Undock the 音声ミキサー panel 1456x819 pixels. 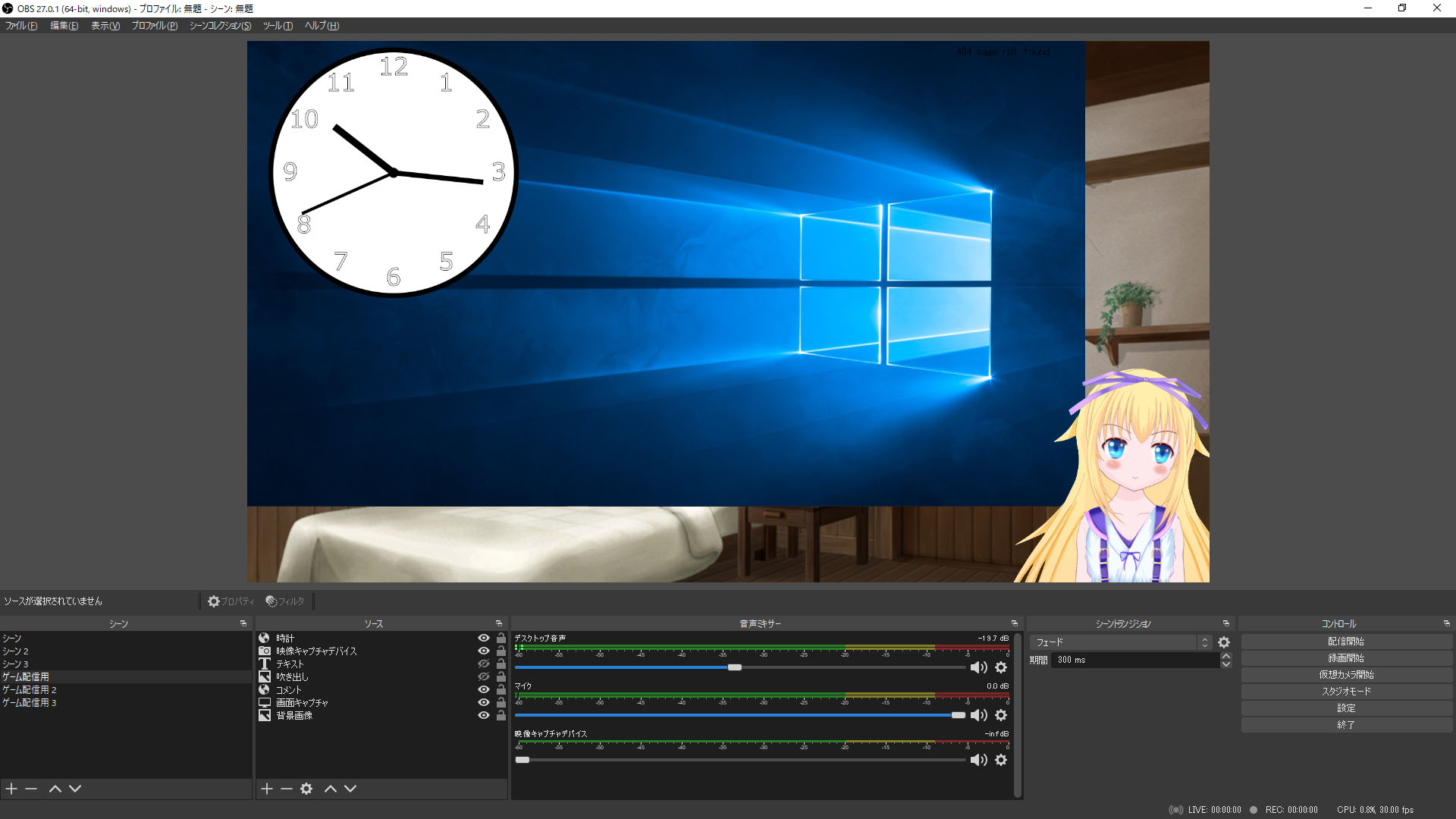click(x=1015, y=623)
